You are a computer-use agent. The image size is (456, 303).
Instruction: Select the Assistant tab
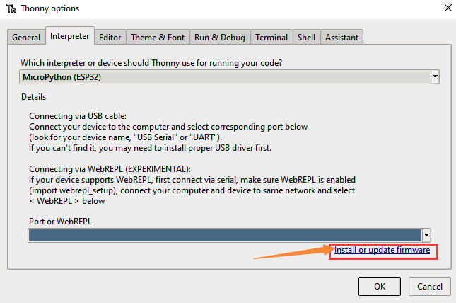click(x=341, y=38)
